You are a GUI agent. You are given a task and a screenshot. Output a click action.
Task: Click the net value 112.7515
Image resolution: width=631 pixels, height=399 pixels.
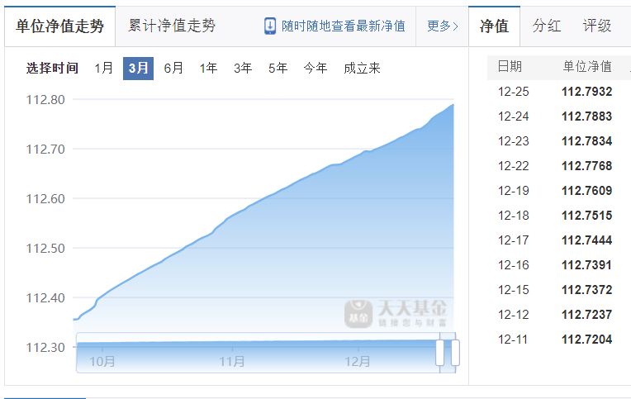click(586, 216)
